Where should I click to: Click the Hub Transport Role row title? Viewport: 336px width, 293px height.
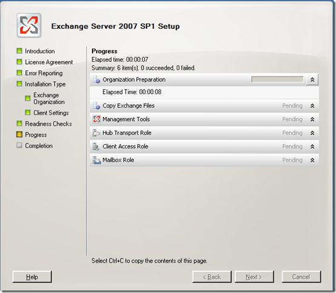[x=127, y=133]
